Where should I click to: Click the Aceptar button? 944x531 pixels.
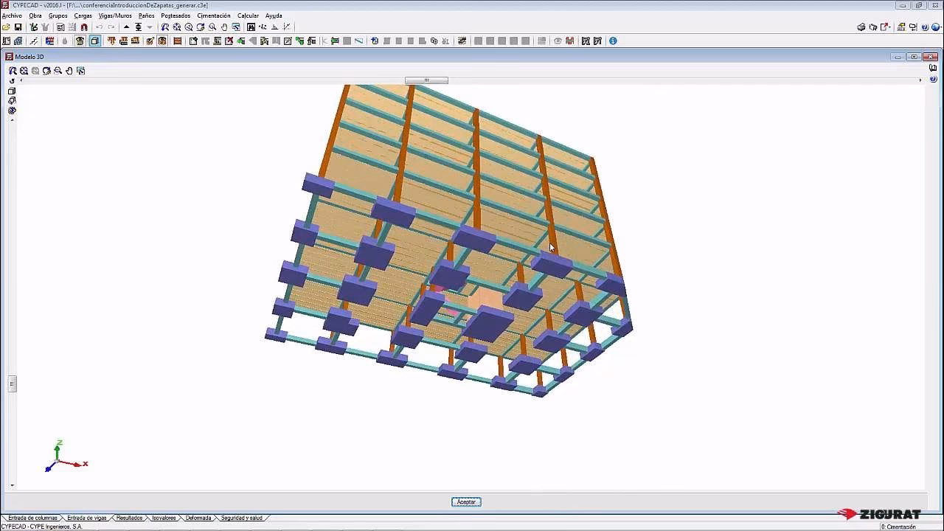[x=466, y=502]
